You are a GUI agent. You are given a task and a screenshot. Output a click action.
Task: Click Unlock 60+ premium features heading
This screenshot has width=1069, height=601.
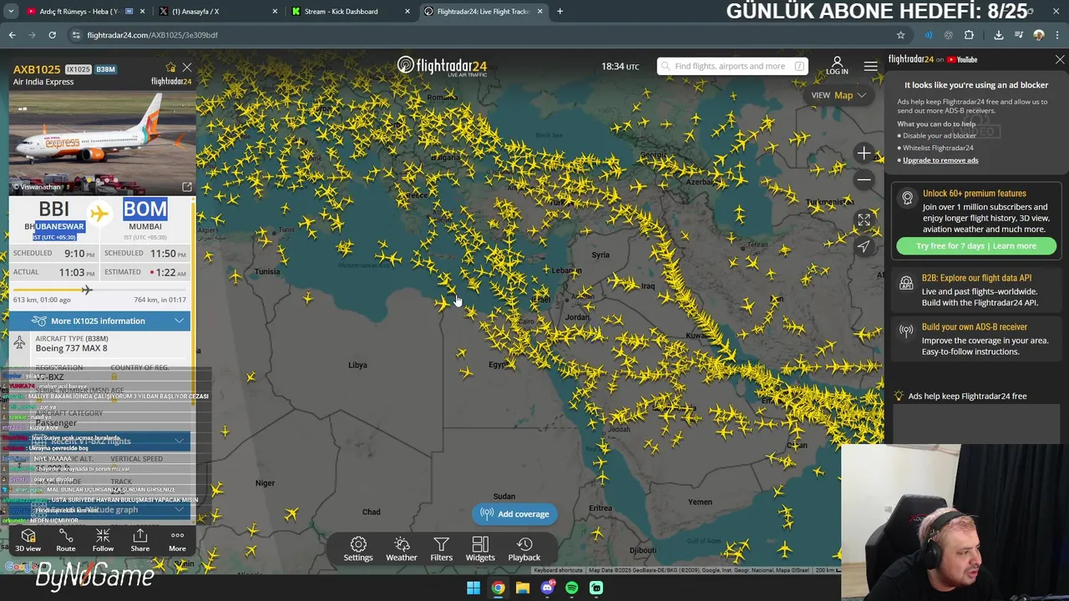pyautogui.click(x=975, y=194)
